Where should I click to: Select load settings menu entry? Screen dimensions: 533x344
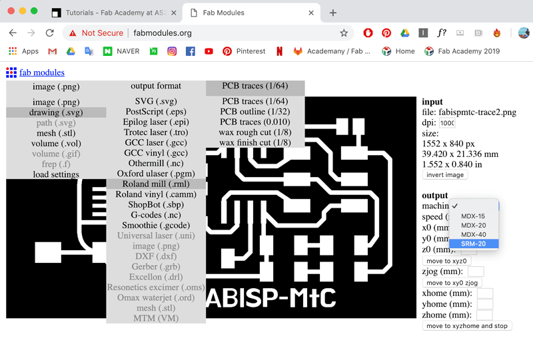pyautogui.click(x=56, y=174)
